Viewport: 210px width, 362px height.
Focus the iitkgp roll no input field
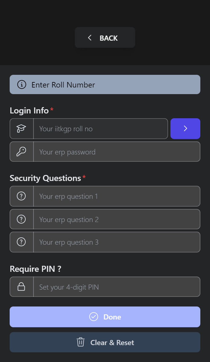pos(100,129)
